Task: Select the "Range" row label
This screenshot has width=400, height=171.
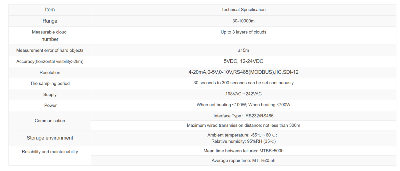Action: [x=50, y=21]
